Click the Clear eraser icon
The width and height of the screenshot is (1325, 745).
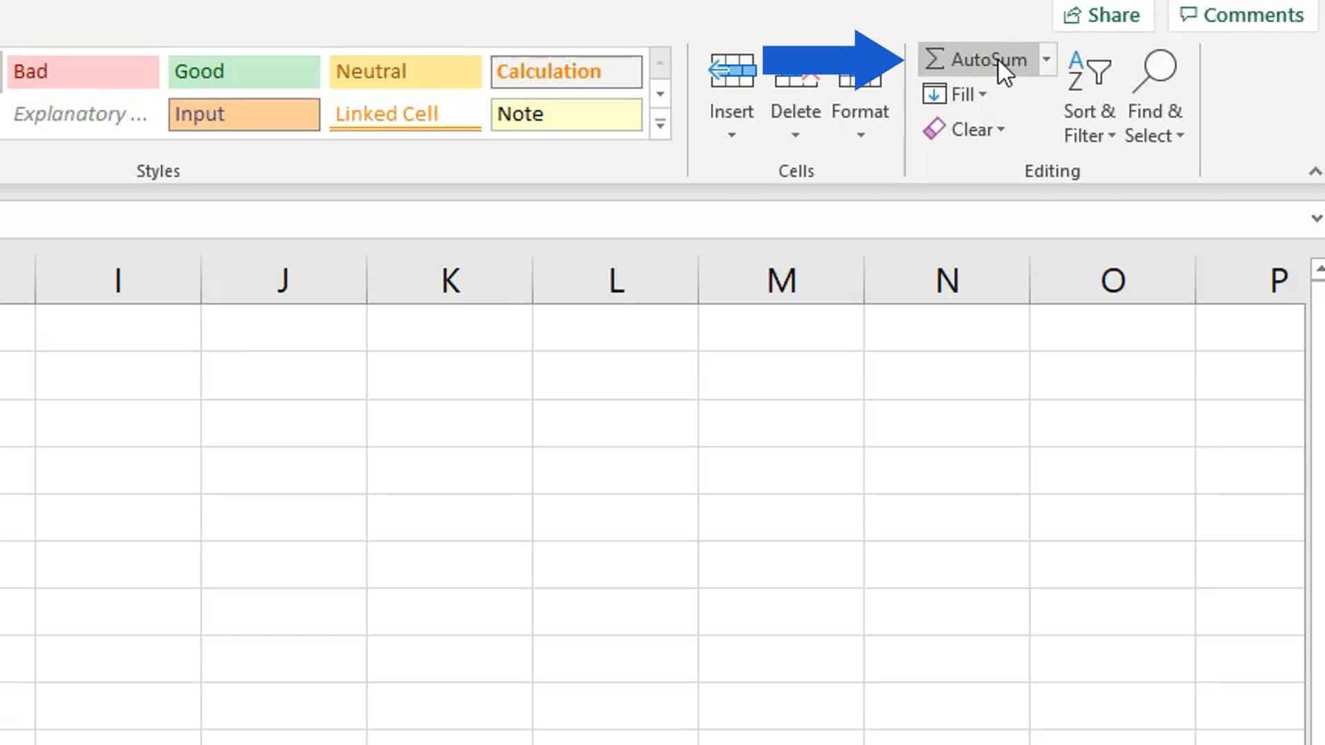click(x=935, y=129)
